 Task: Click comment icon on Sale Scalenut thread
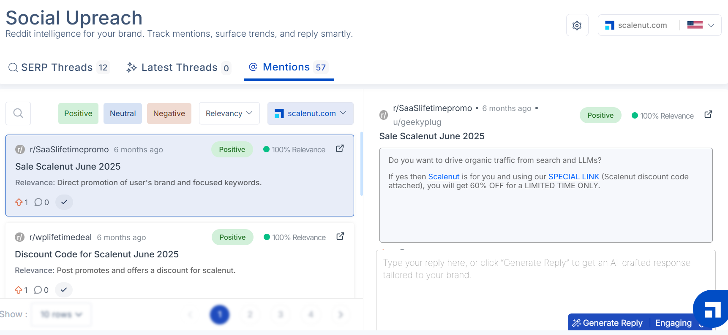click(38, 202)
